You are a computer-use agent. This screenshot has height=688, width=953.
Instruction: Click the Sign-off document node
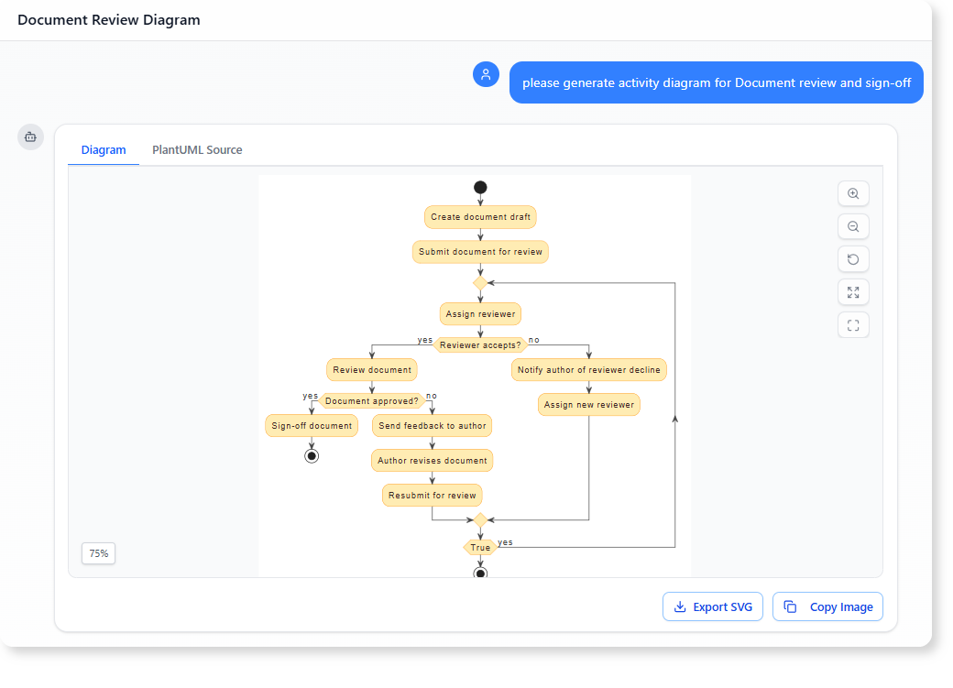tap(312, 425)
